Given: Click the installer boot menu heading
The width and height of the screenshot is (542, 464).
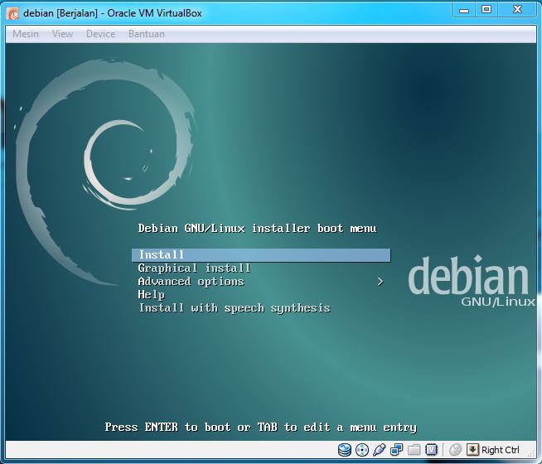Looking at the screenshot, I should pyautogui.click(x=257, y=229).
